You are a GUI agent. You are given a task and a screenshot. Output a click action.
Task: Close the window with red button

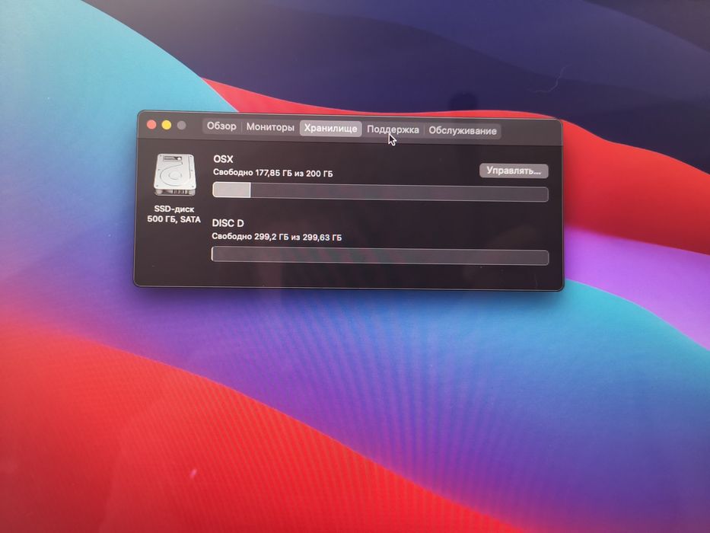[x=151, y=125]
